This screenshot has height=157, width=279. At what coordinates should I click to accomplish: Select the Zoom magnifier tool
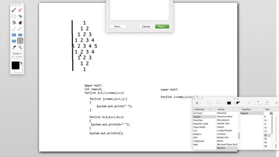pyautogui.click(x=20, y=48)
